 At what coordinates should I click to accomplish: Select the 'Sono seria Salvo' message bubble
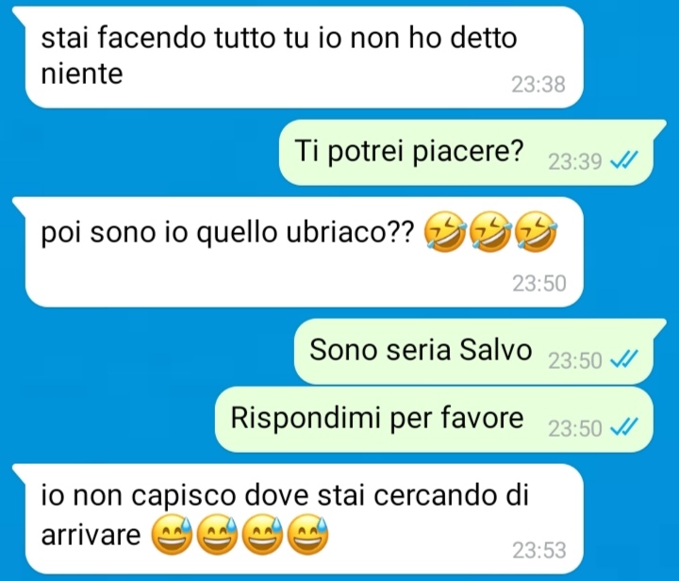473,351
